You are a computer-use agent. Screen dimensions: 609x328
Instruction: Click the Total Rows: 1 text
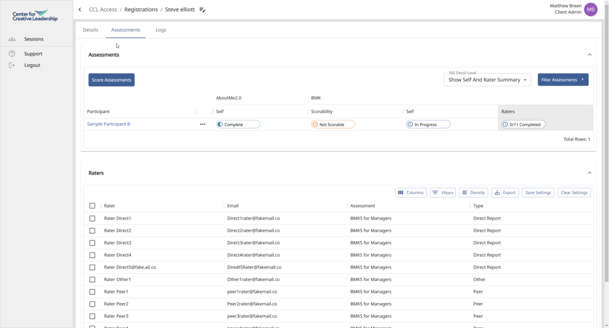click(577, 139)
